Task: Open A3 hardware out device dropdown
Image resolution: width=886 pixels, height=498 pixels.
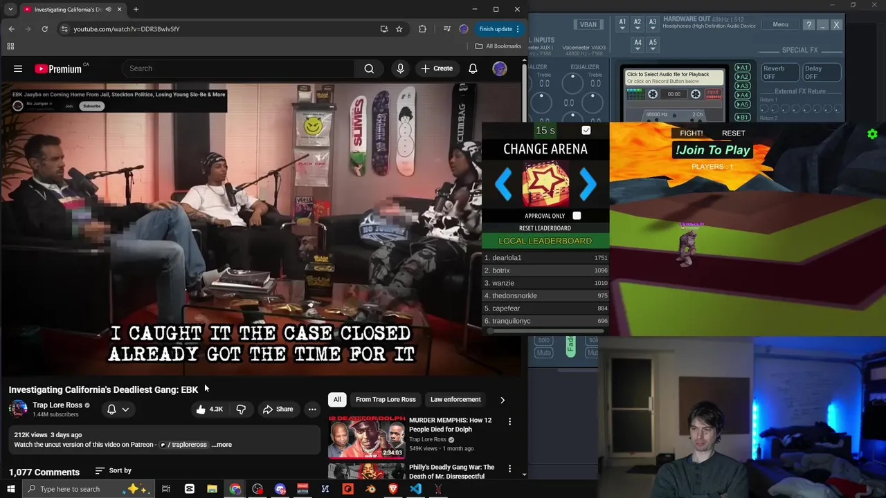Action: click(x=653, y=23)
